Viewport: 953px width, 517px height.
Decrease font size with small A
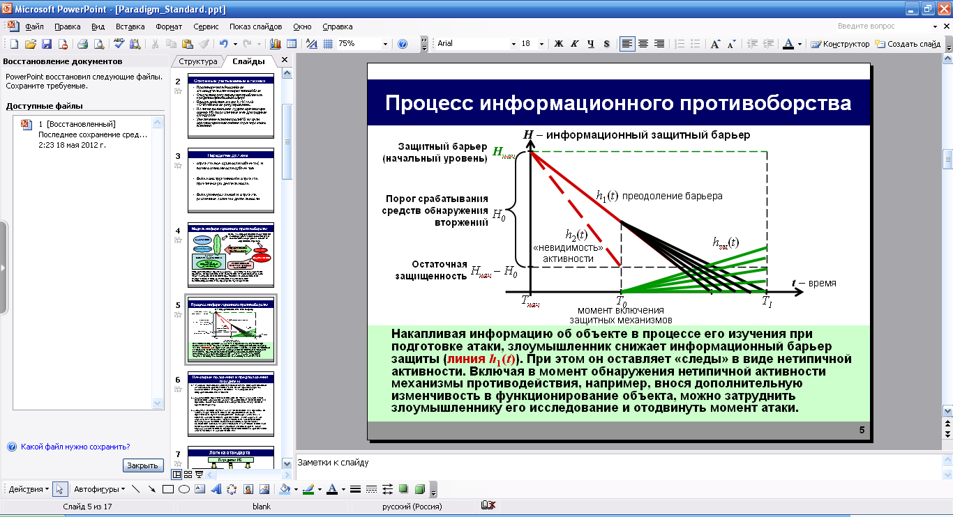pos(731,44)
